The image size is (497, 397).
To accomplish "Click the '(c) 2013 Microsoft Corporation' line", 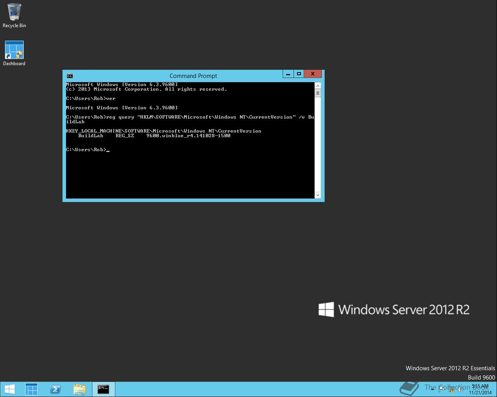I will pos(146,89).
